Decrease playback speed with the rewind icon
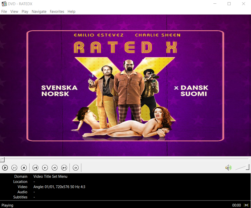251x208 pixels. [45, 168]
